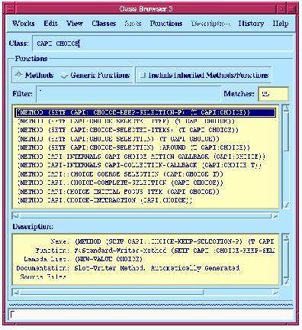Click the Matches count field
This screenshot has width=302, height=330.
[x=273, y=94]
